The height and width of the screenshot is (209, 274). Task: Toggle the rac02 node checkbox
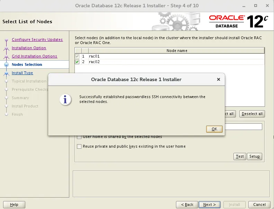[77, 62]
